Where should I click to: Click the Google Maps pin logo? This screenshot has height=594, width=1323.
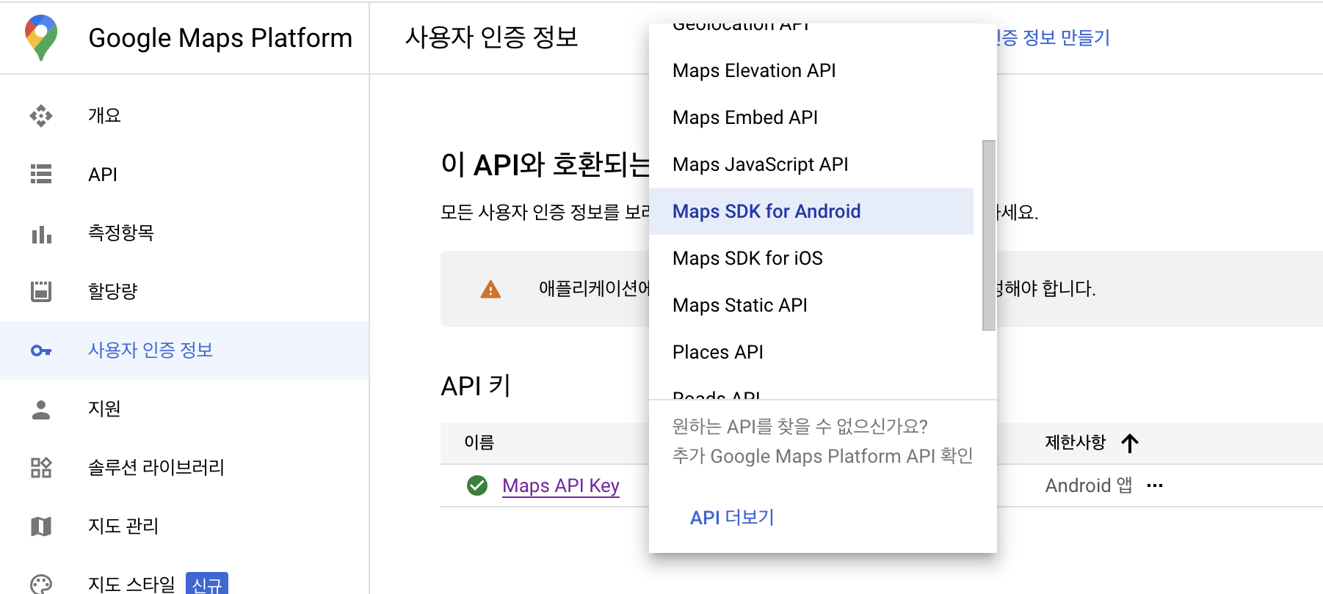[x=41, y=37]
